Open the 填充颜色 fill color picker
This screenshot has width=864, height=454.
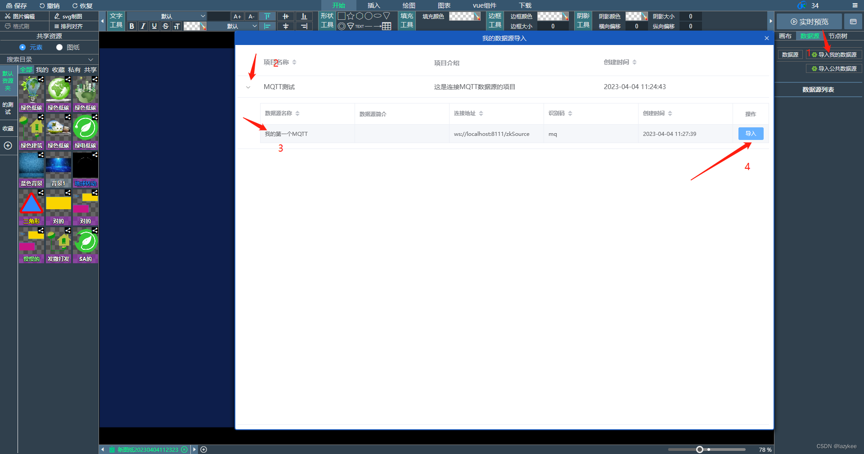point(464,16)
